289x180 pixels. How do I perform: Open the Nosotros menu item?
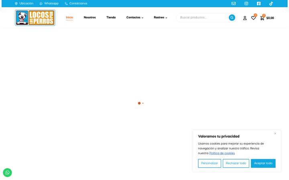point(90,18)
